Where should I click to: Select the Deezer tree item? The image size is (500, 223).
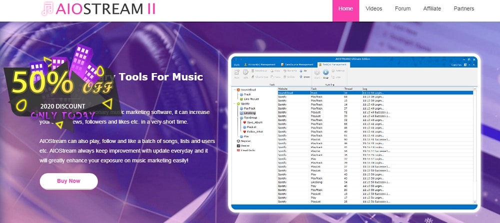tap(243, 145)
